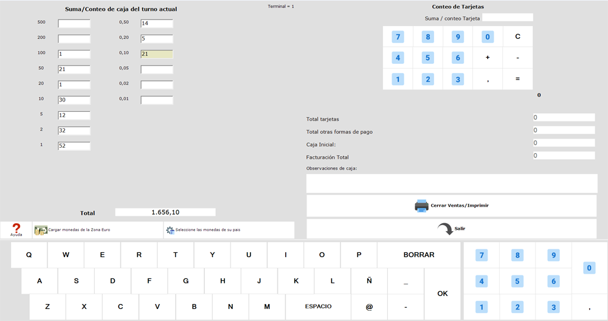608x321 pixels.
Task: Click the printer icon for Cerrar Ventas/Imprimir
Action: (x=421, y=205)
